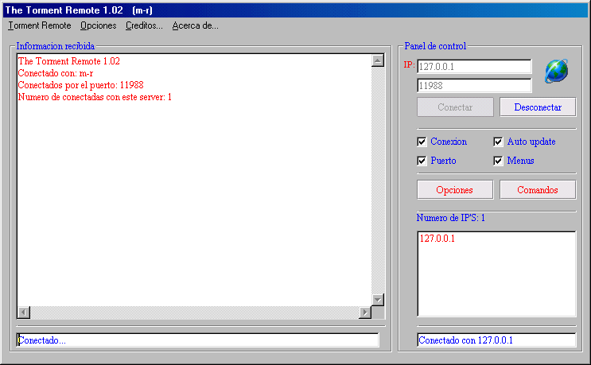Click the grayed Conectar button

pos(455,107)
